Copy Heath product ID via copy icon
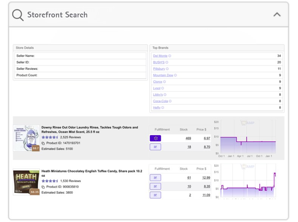 point(43,187)
